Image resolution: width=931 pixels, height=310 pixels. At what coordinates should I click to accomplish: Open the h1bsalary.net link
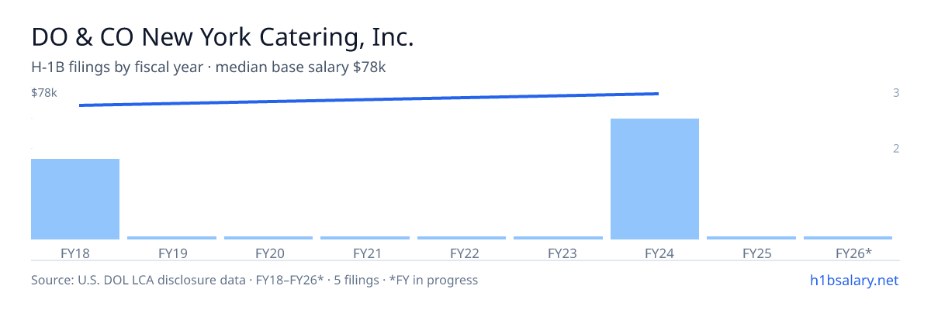(x=854, y=280)
